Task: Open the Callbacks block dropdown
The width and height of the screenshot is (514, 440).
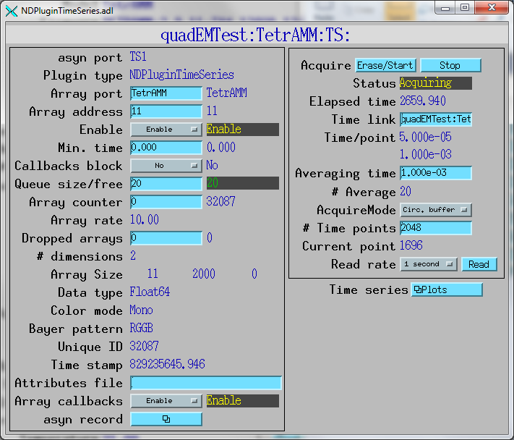Action: point(166,166)
